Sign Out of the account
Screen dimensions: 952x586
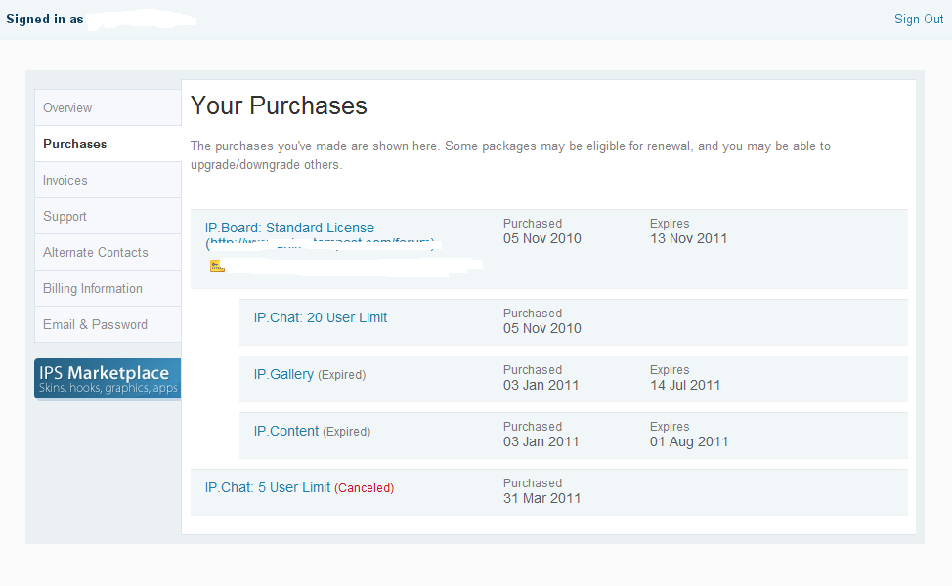tap(919, 19)
